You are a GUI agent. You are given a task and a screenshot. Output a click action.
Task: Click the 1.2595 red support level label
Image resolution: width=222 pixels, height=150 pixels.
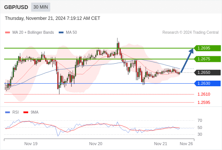(x=204, y=102)
